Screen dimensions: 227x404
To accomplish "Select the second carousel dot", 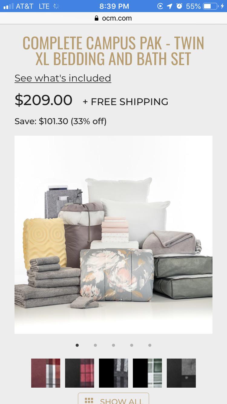I will pyautogui.click(x=95, y=345).
